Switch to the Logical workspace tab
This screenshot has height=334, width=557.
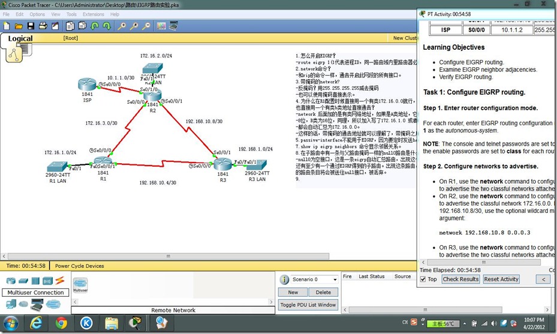[x=20, y=38]
